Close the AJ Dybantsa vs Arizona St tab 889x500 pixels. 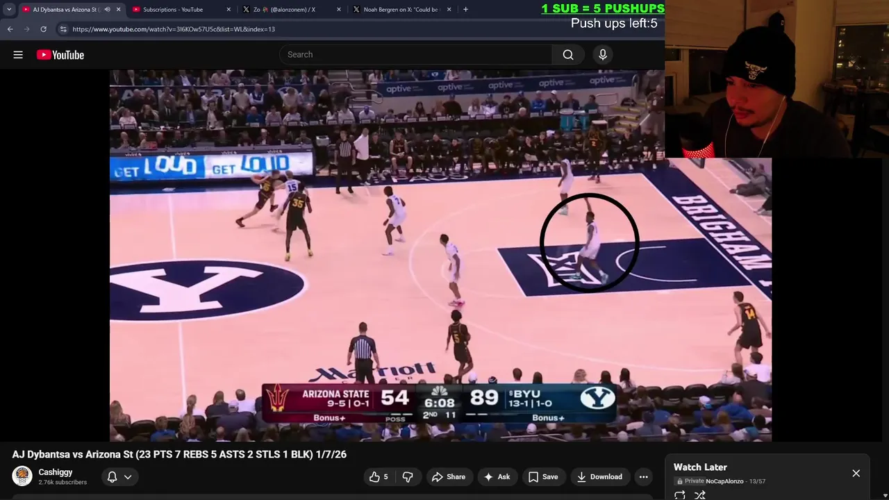118,10
